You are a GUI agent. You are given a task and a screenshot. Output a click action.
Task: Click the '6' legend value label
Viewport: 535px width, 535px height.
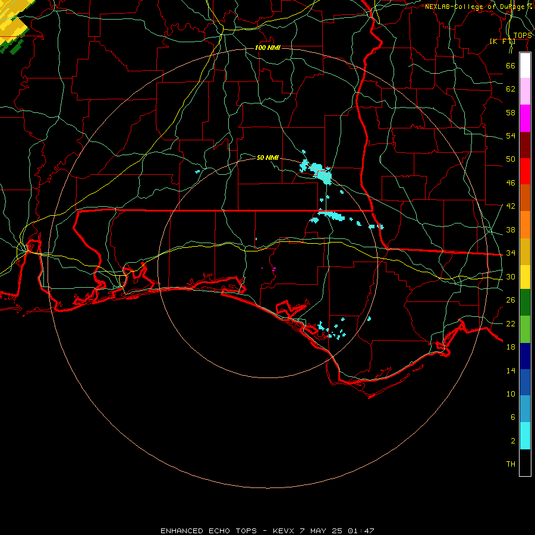[513, 417]
